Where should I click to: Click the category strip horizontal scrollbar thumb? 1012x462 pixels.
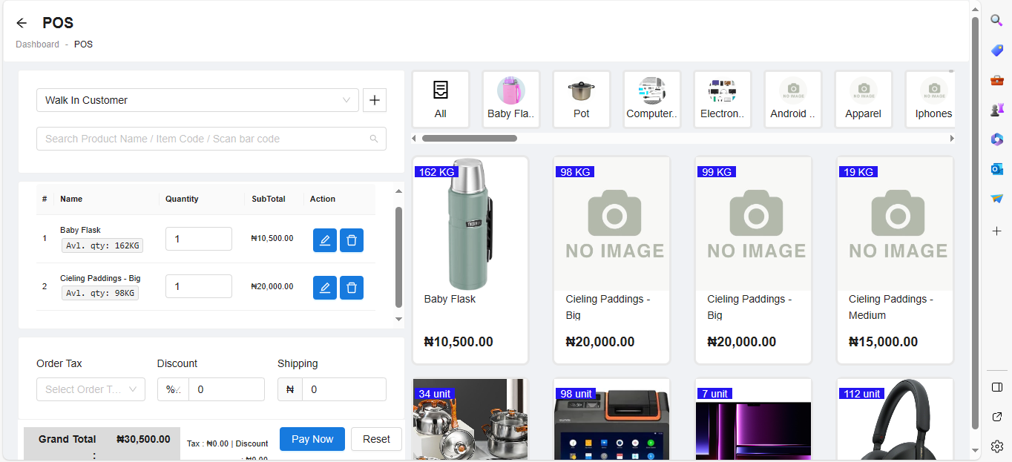[x=469, y=139]
